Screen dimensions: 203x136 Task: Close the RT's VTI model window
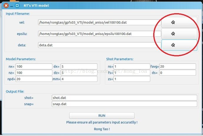[6, 6]
